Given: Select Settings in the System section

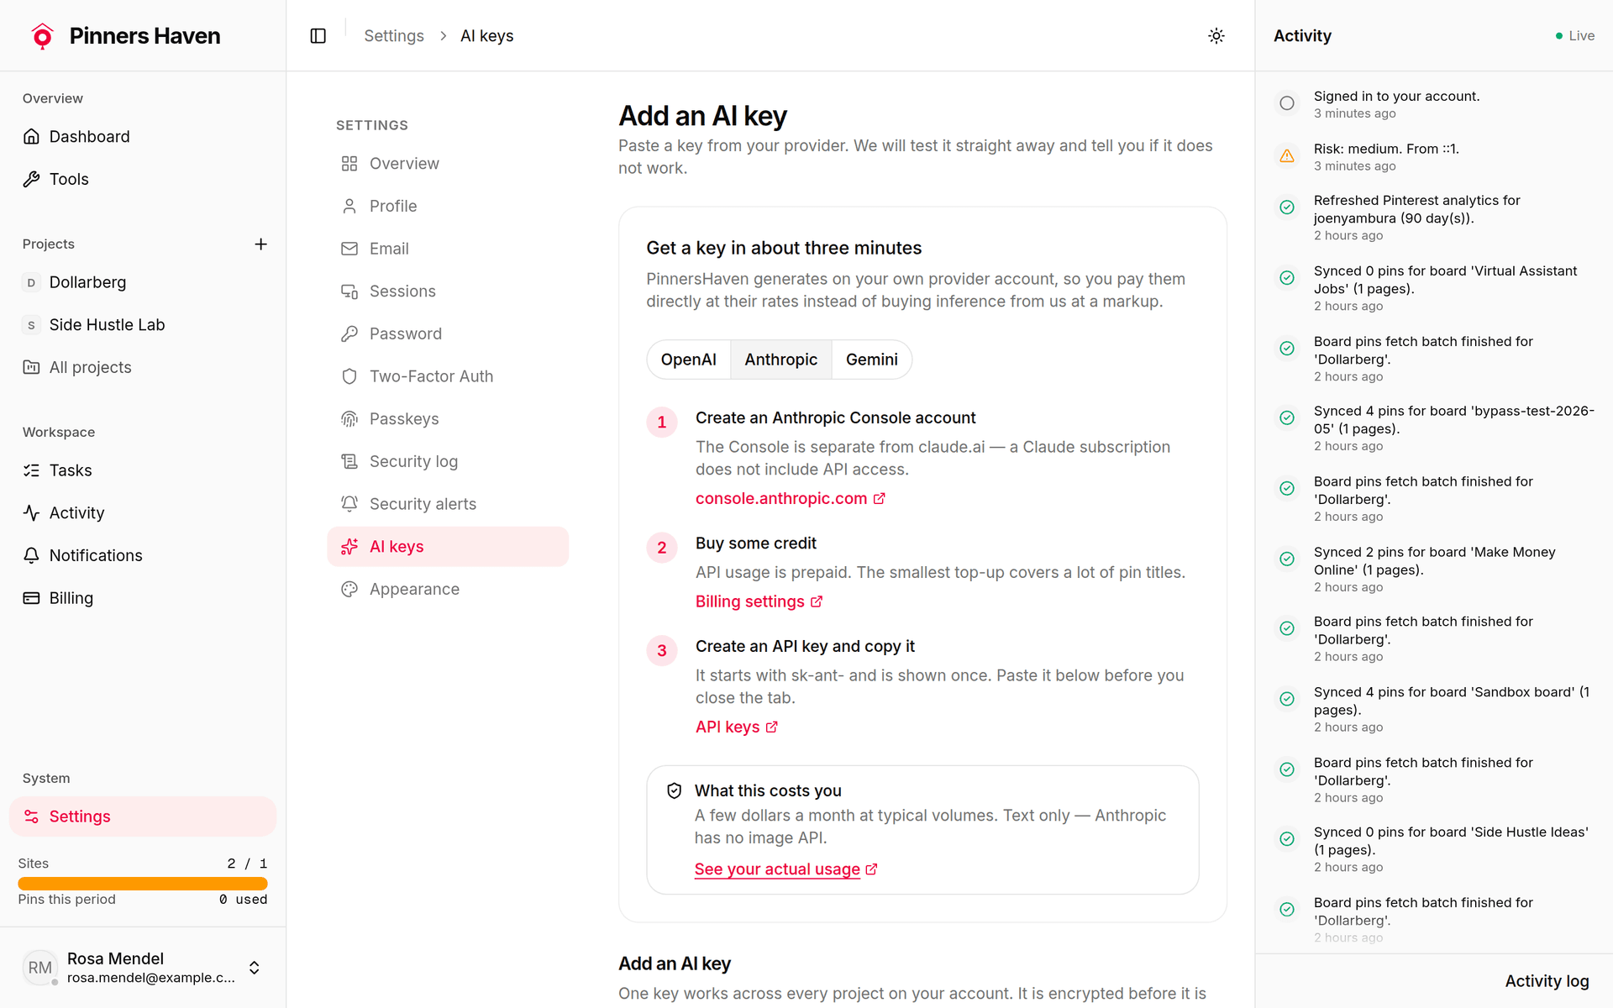Looking at the screenshot, I should 143,816.
